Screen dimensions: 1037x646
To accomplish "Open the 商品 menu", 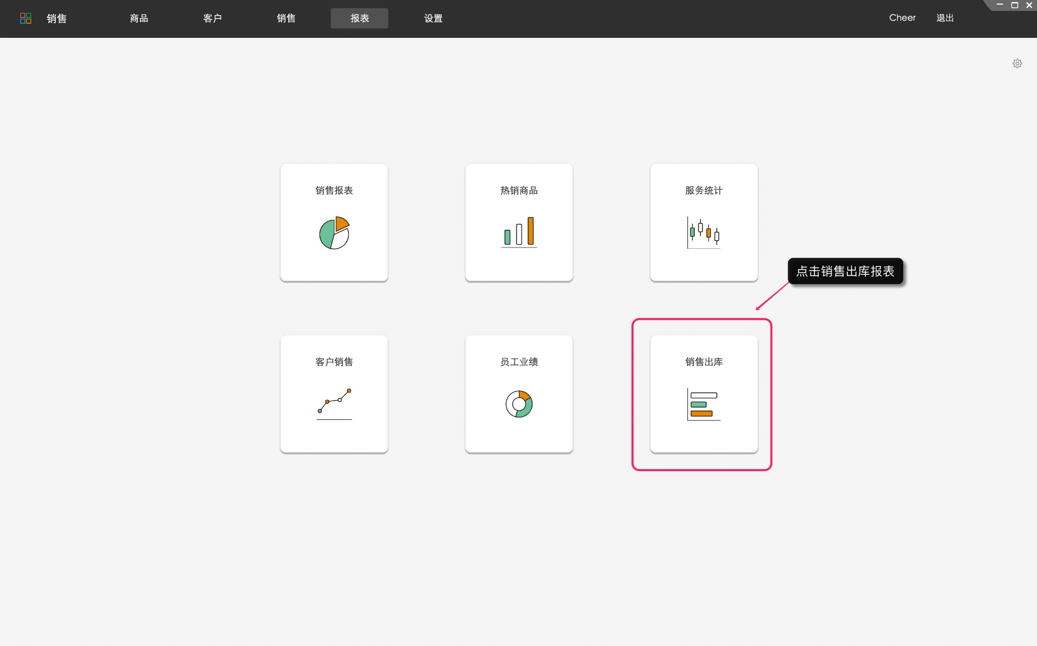I will coord(139,18).
